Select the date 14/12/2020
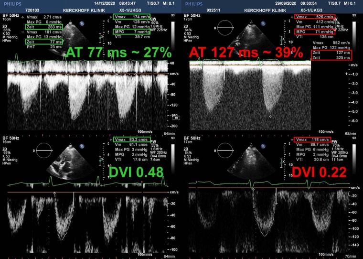The width and height of the screenshot is (363, 259). click(104, 3)
